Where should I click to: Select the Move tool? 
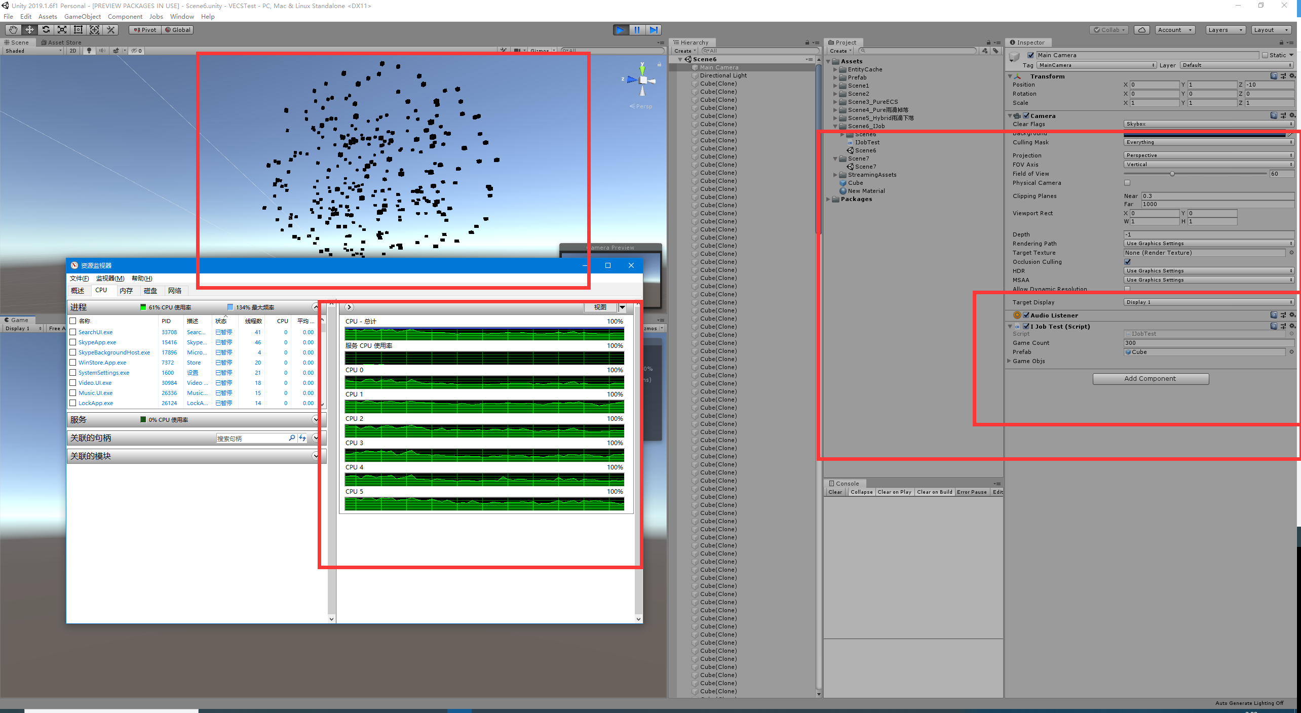click(x=29, y=29)
